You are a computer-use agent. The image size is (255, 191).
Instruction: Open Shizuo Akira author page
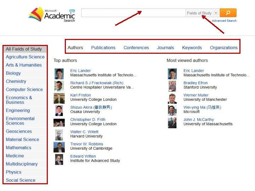pyautogui.click(x=91, y=107)
